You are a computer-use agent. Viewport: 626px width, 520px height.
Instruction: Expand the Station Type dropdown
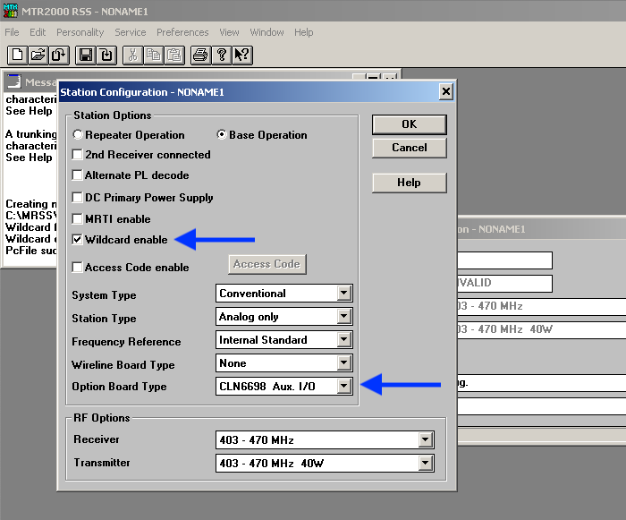point(343,317)
